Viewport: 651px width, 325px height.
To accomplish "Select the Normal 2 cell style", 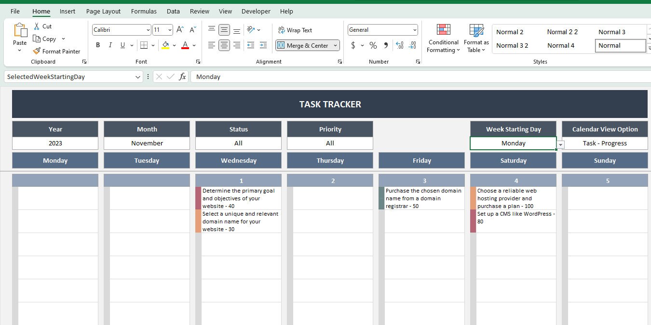I will (x=510, y=32).
